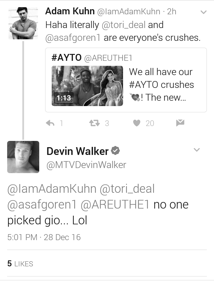This screenshot has width=214, height=286.
Task: Click the 5:01 PM 28 Dec 16 timestamp
Action: coord(44,237)
